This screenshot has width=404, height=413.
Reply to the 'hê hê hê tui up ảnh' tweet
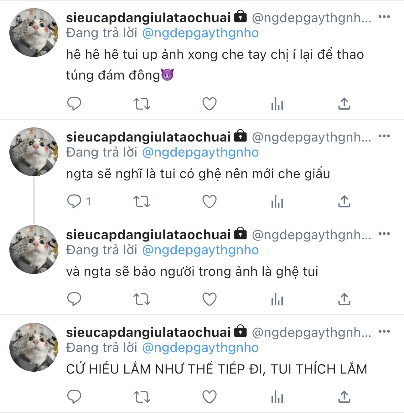(74, 104)
